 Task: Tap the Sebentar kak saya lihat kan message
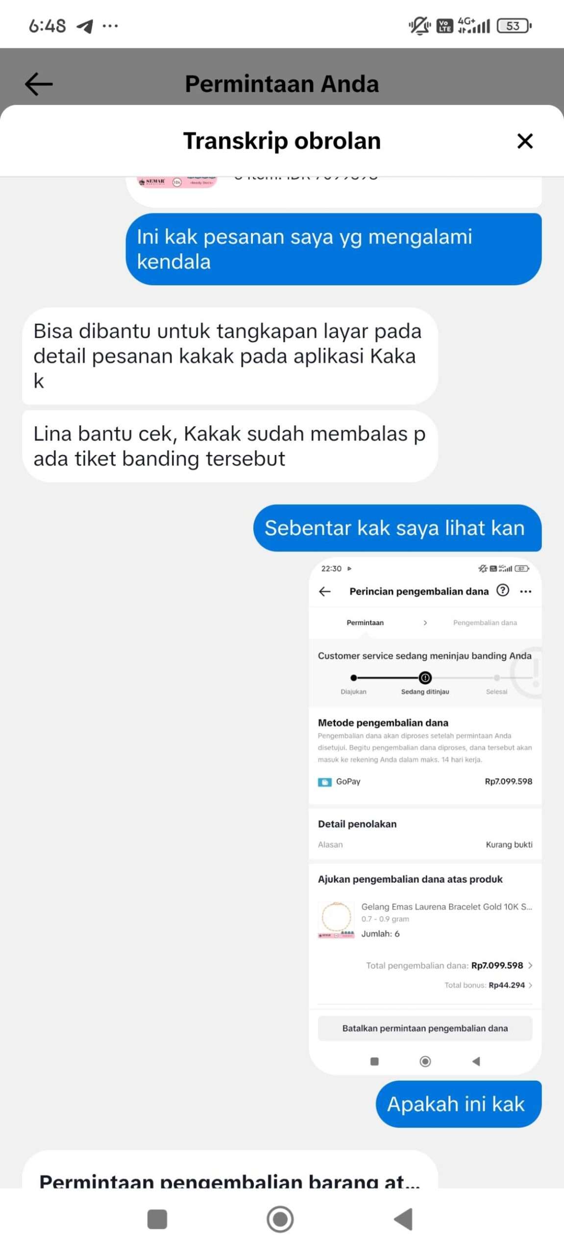click(397, 528)
